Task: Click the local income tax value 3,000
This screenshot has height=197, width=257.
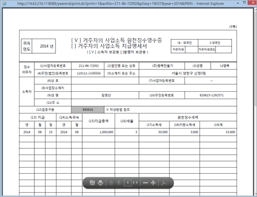Action: [194, 132]
